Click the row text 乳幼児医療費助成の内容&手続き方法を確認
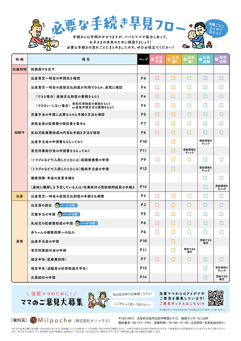This screenshot has width=241, height=341. 65,133
